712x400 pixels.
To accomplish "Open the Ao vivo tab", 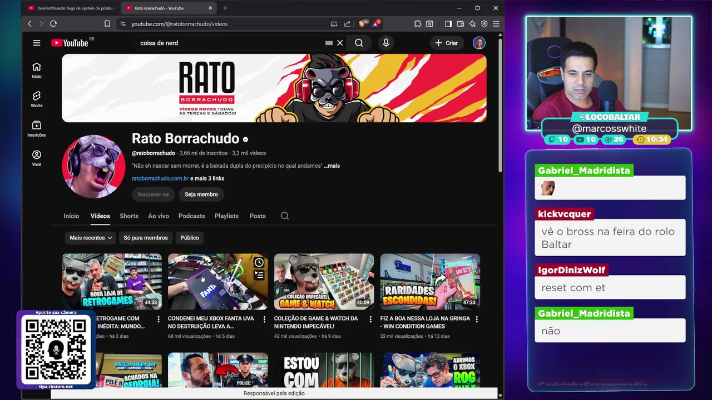I will click(x=159, y=216).
